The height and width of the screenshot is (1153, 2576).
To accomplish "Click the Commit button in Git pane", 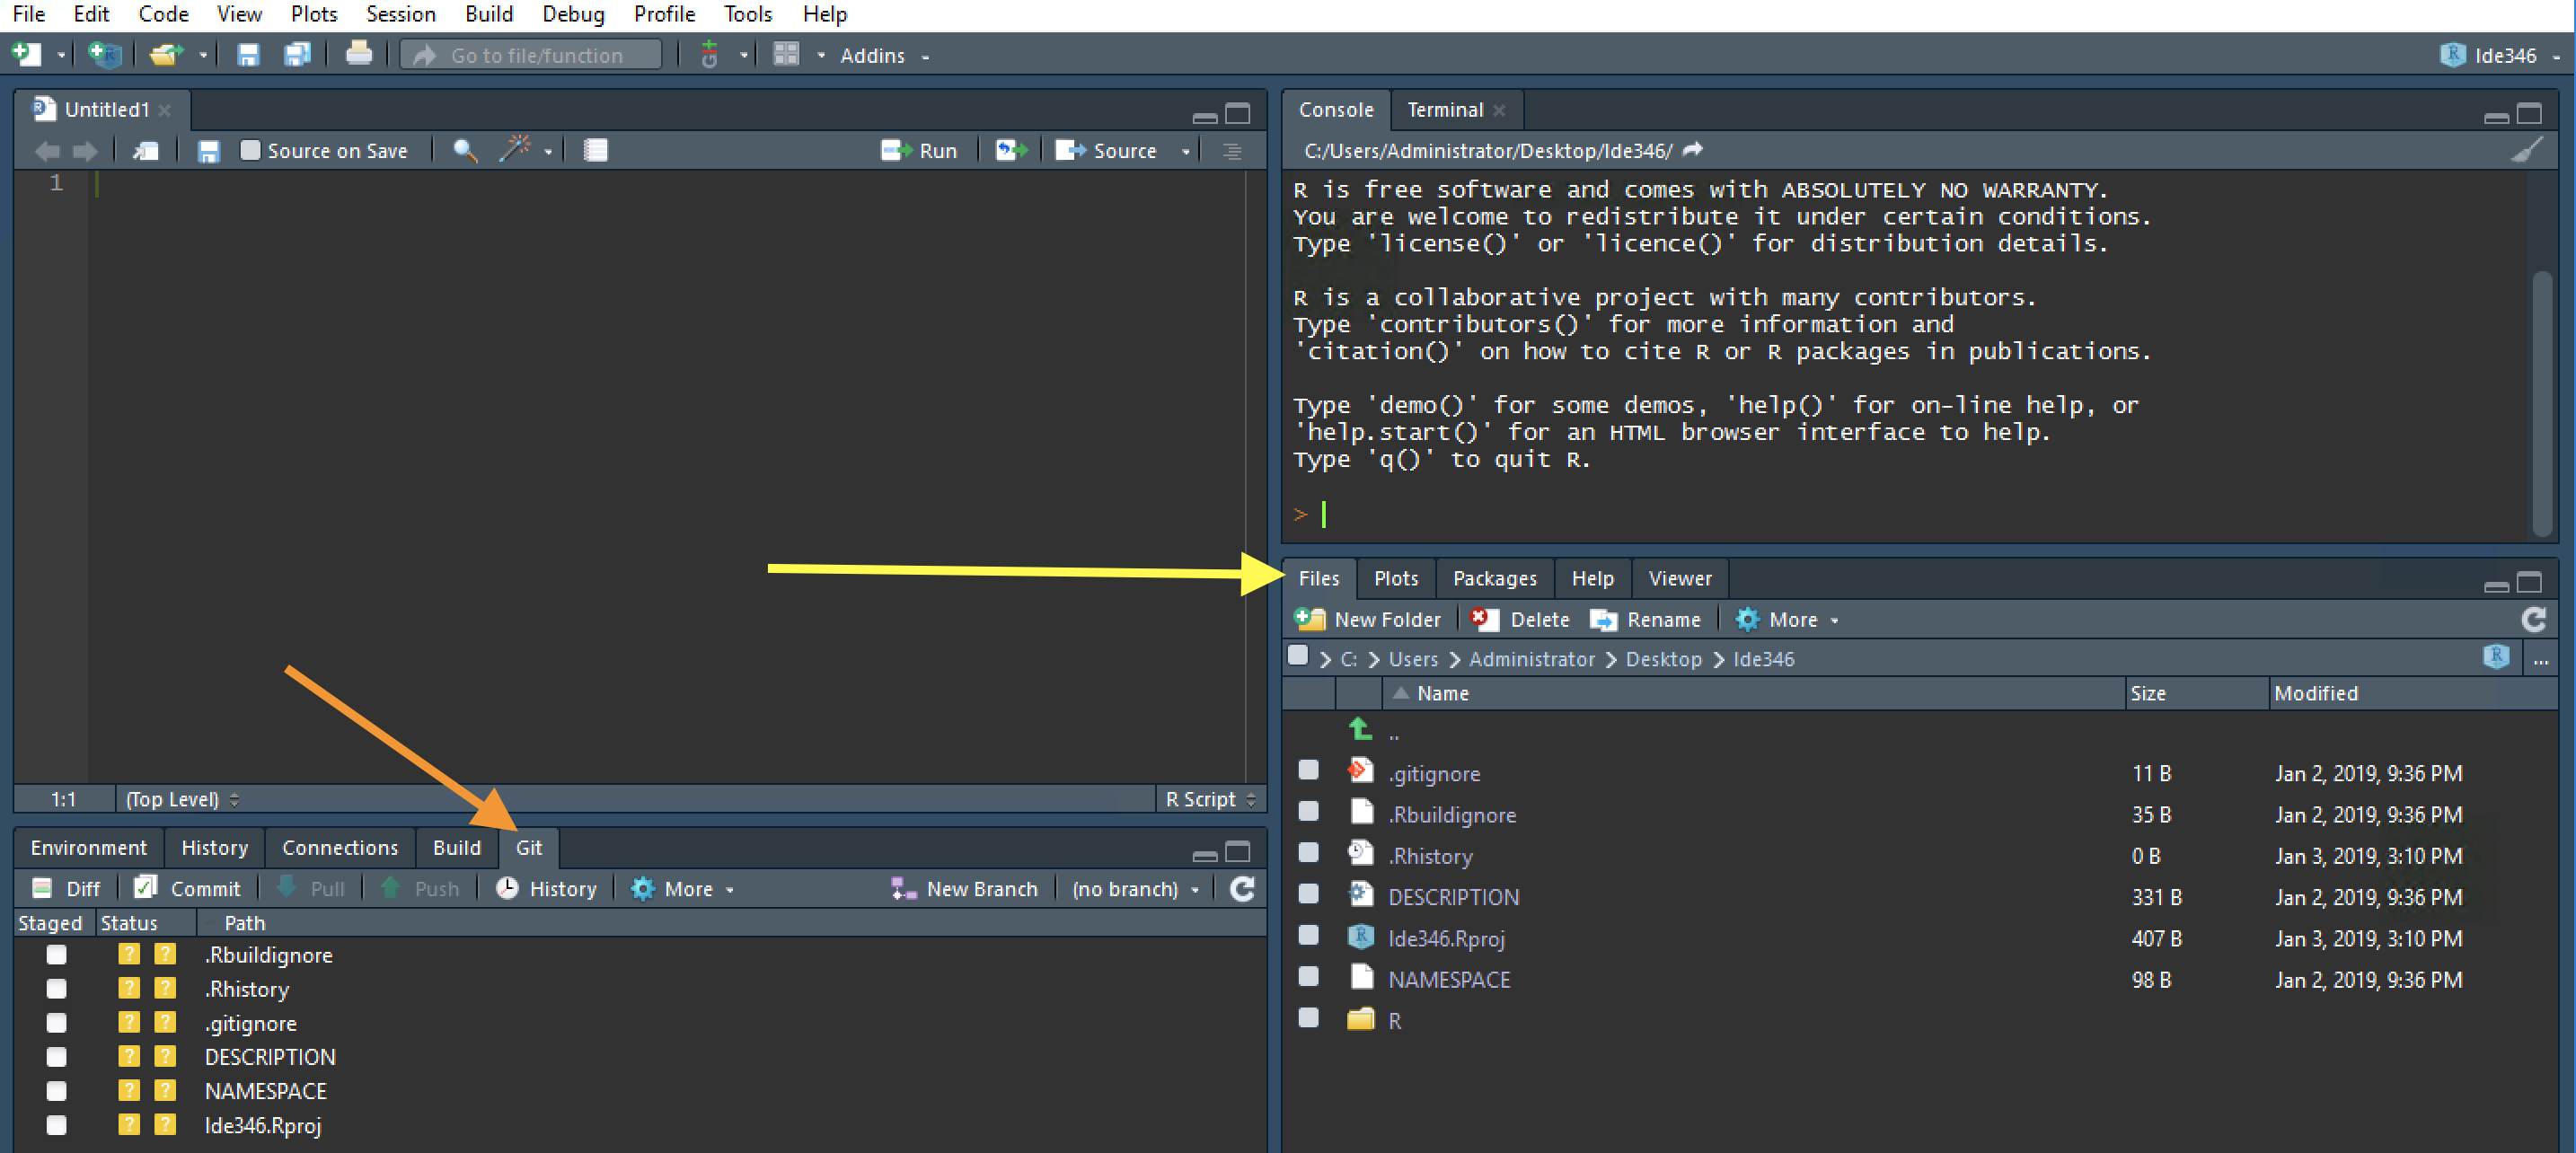I will [187, 889].
